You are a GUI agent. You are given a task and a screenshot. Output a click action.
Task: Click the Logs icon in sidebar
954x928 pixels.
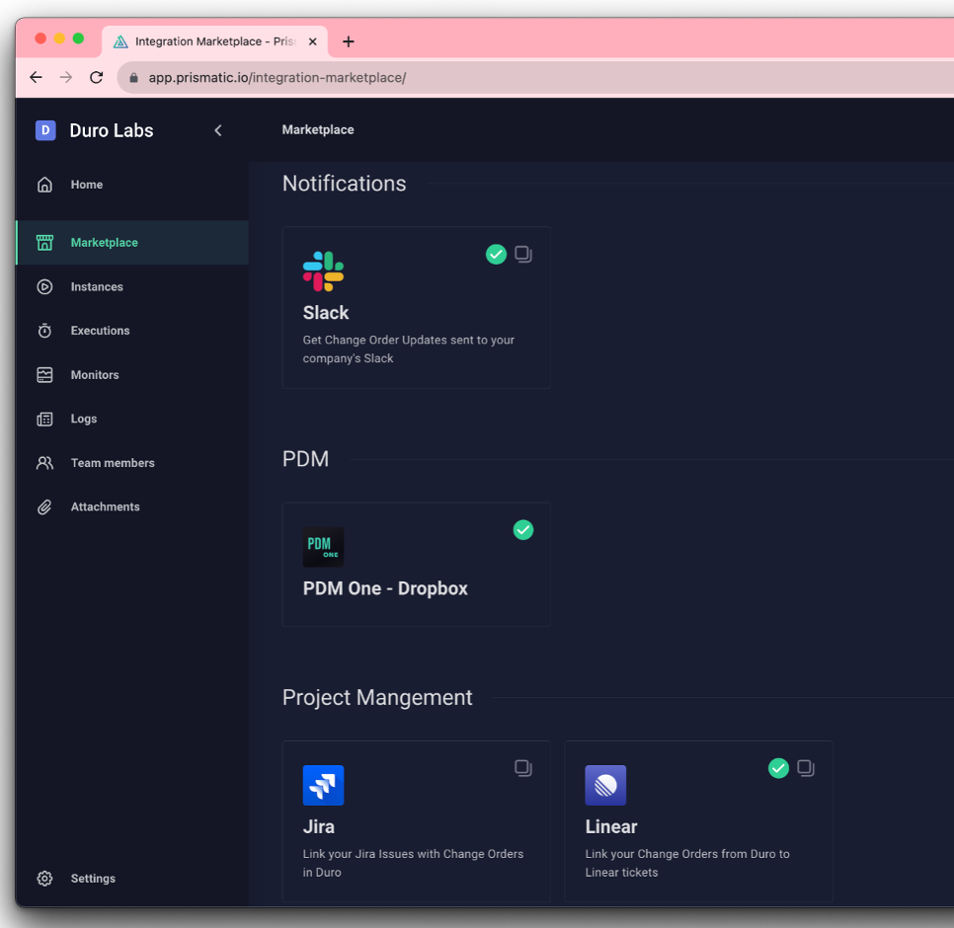(x=44, y=419)
